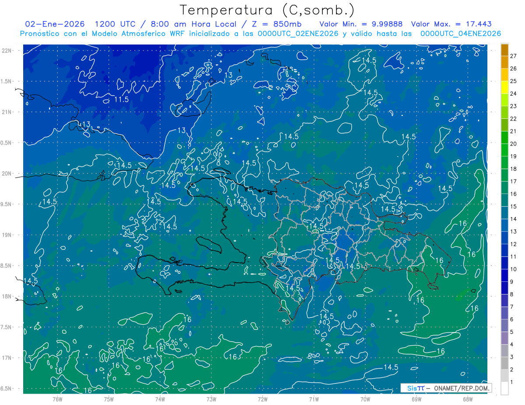This screenshot has width=525, height=405.
Task: Click the 17N latitude axis label
Action: pyautogui.click(x=7, y=358)
